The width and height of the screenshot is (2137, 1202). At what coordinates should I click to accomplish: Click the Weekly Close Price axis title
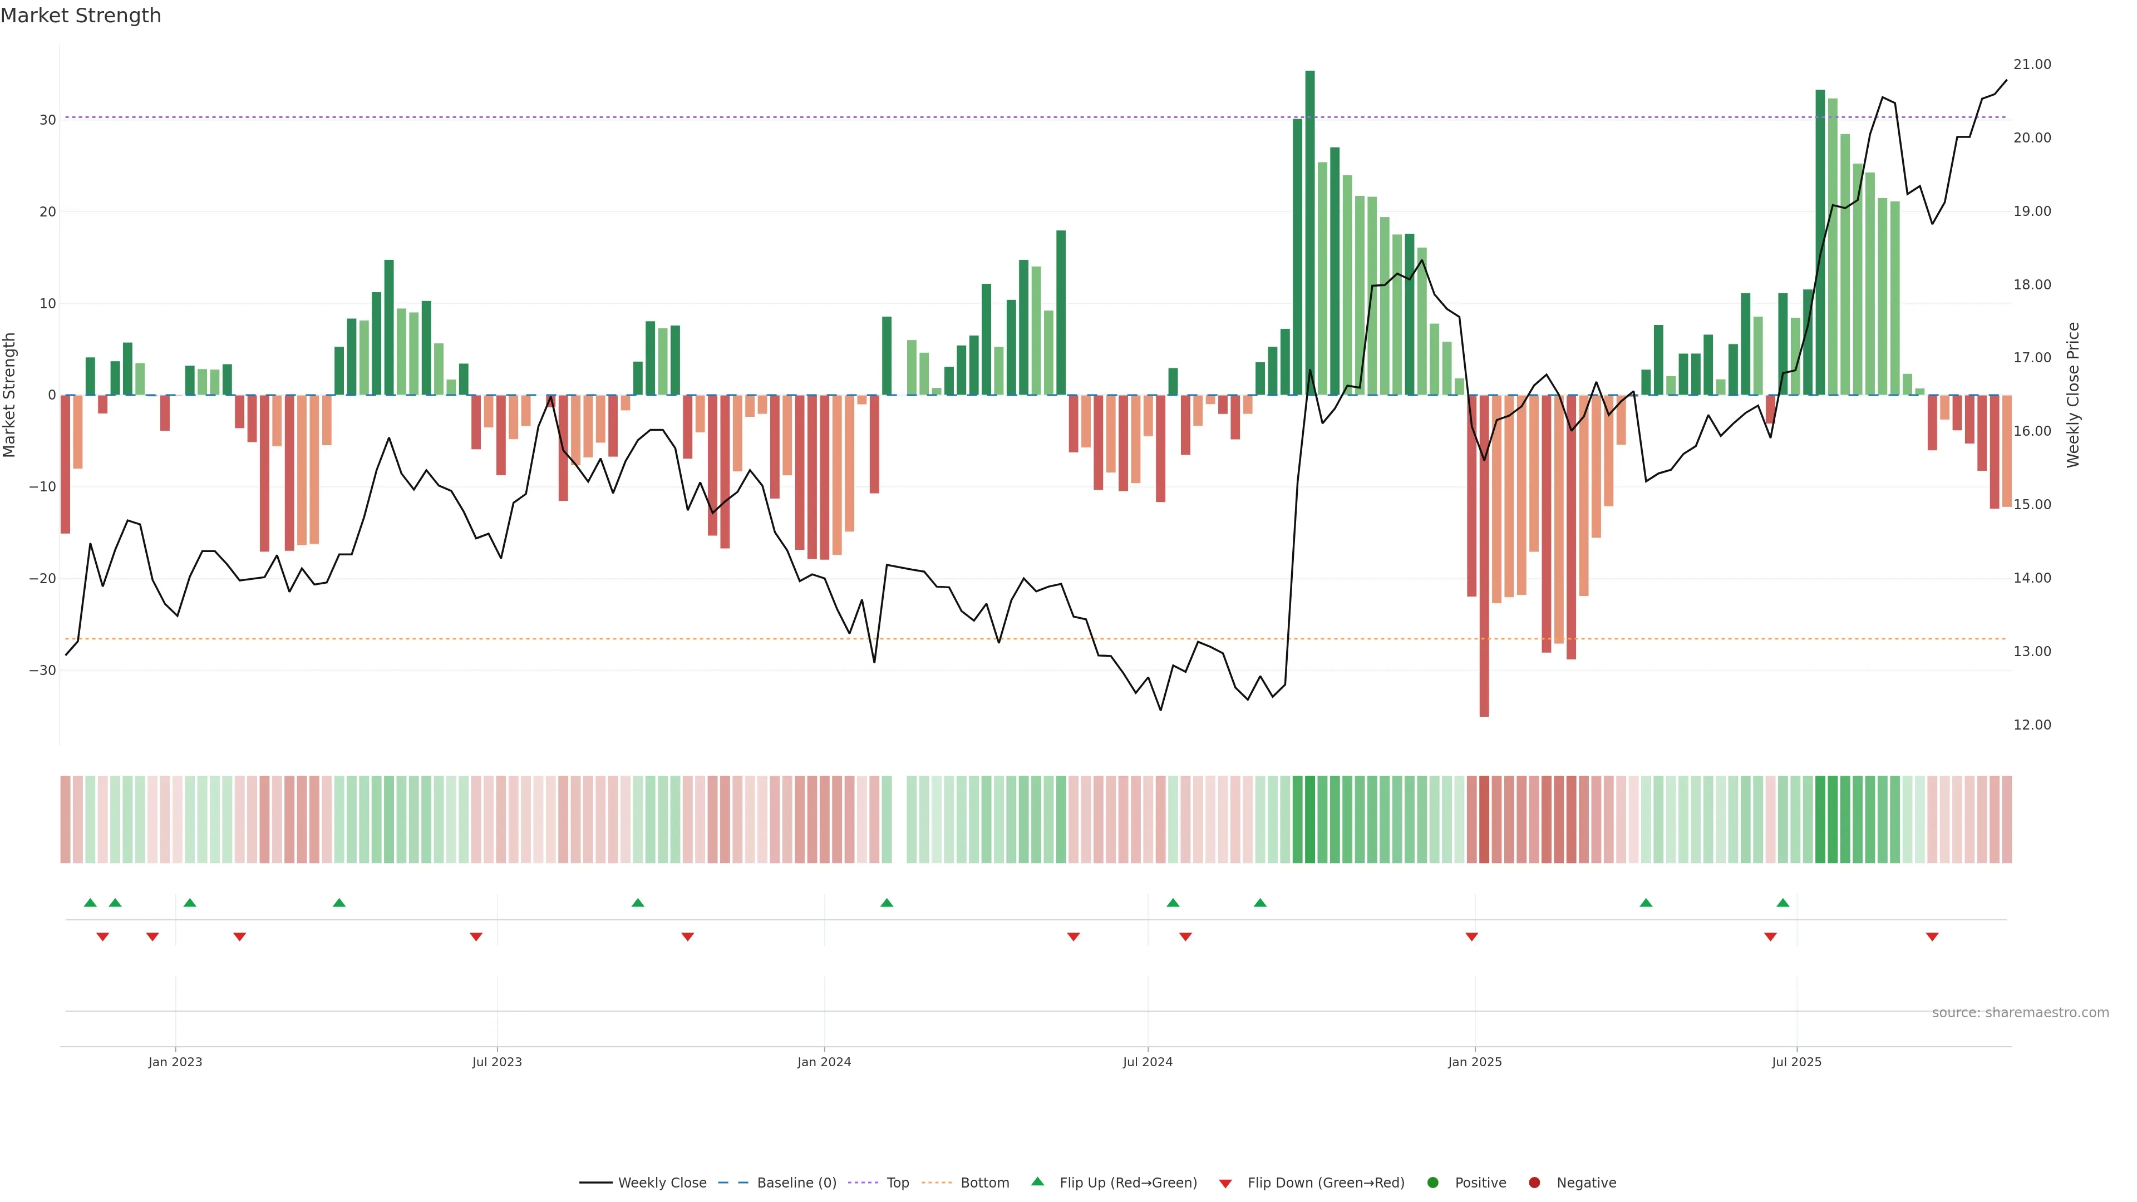coord(2073,395)
